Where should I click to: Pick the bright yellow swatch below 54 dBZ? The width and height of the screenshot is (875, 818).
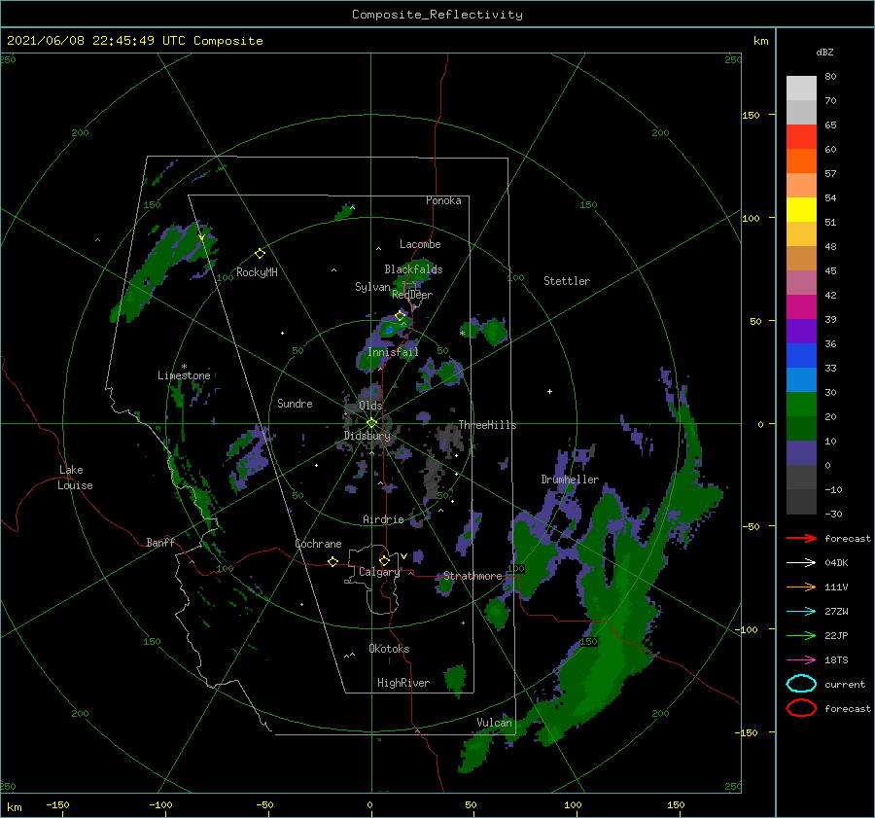coord(801,210)
